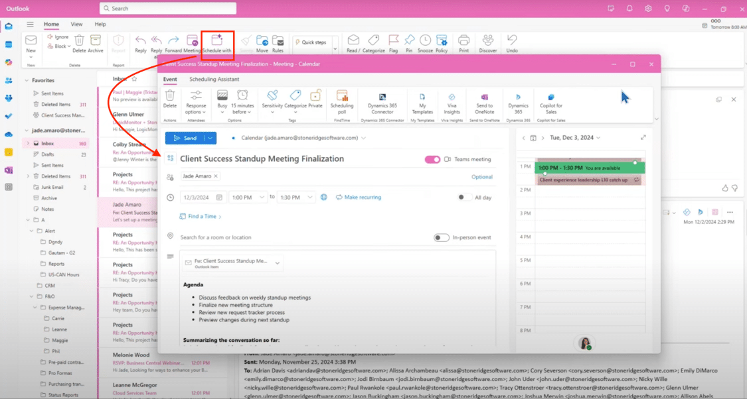Mark meeting as Private
The height and width of the screenshot is (399, 747).
(315, 97)
